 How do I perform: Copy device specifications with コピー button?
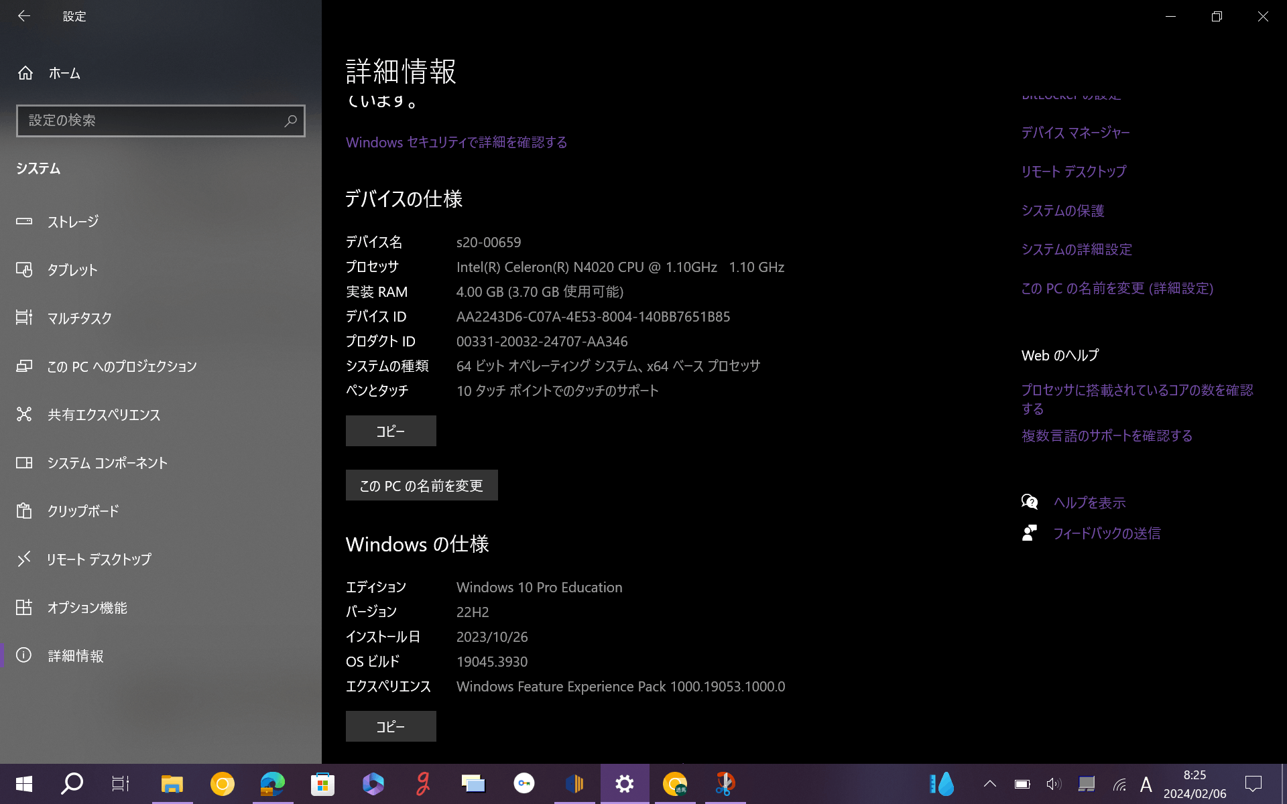point(390,431)
